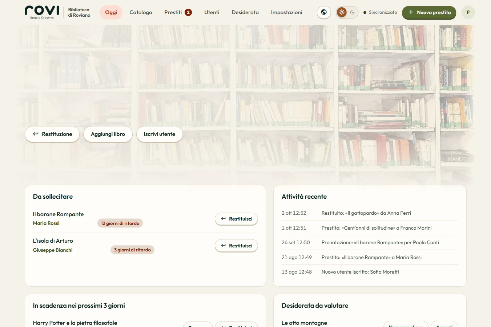The image size is (491, 327).
Task: Go to the Catalogo tab
Action: pos(141,12)
